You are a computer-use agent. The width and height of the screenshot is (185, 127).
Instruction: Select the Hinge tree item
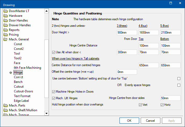coord(18,72)
